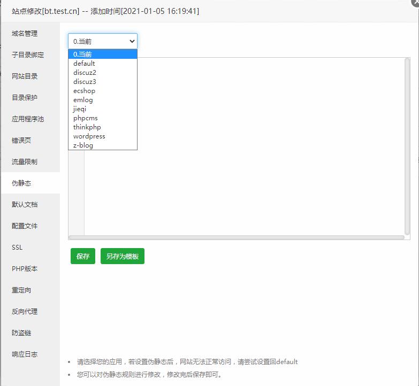
Task: Open the SSL tab
Action: point(31,247)
